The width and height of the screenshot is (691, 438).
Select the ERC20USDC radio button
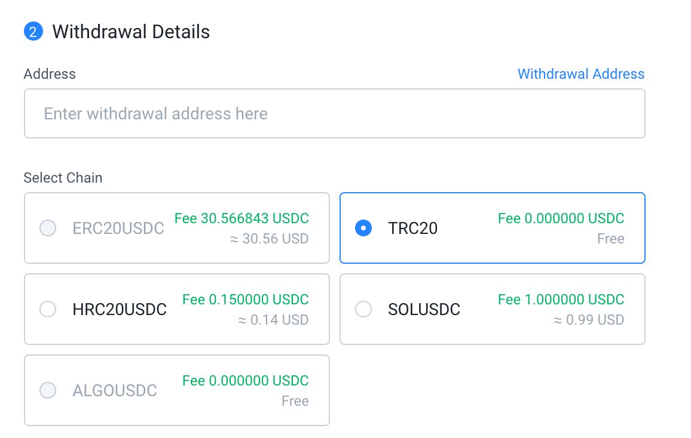click(x=48, y=228)
